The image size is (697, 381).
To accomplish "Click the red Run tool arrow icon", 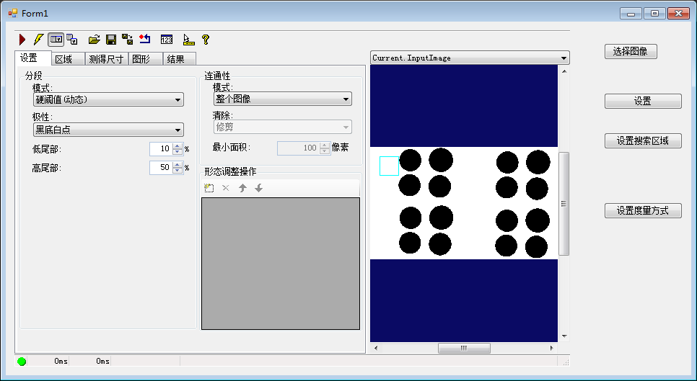I will click(22, 40).
